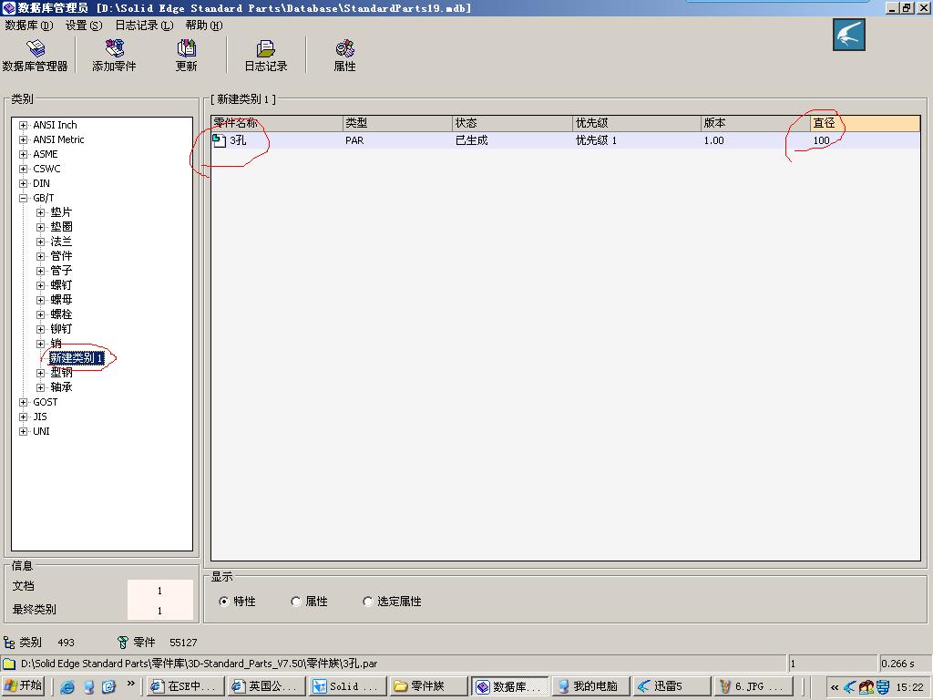Select the 螺母 tree item
Image resolution: width=933 pixels, height=700 pixels.
click(61, 300)
